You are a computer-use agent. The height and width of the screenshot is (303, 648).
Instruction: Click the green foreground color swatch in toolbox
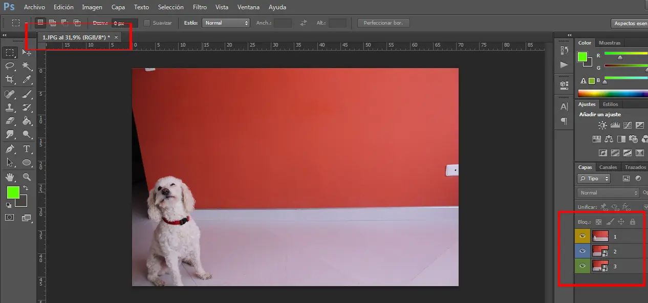(x=13, y=192)
